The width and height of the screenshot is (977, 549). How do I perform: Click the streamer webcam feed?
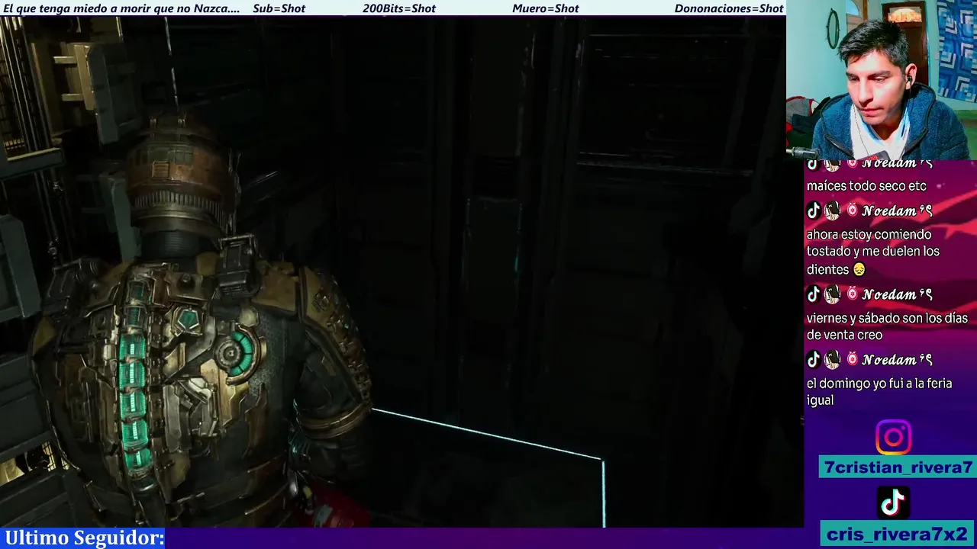tap(882, 80)
